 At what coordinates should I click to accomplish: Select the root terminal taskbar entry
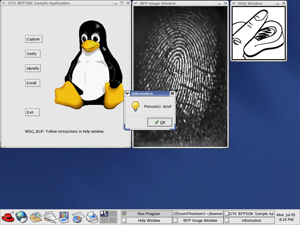(x=198, y=214)
